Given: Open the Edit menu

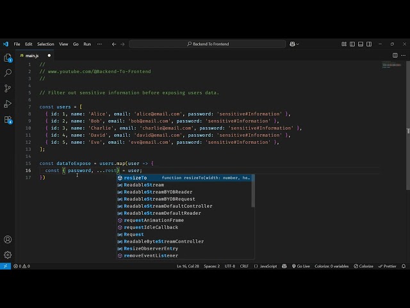Looking at the screenshot, I should click(29, 44).
